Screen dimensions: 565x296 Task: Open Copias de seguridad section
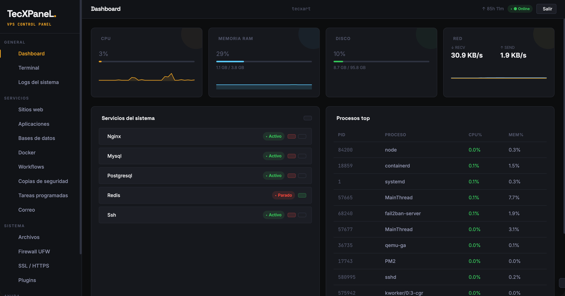tap(43, 181)
